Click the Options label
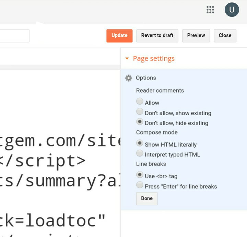 pyautogui.click(x=146, y=78)
